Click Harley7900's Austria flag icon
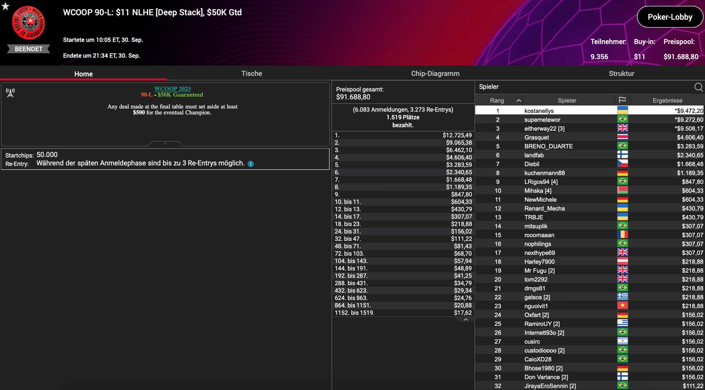Screen dimensions: 705x390 click(622, 261)
